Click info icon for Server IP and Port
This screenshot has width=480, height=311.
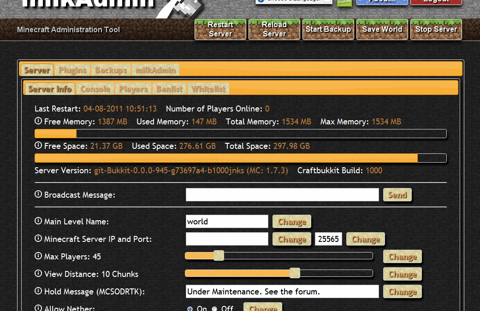click(x=38, y=238)
